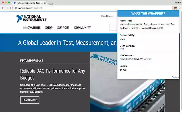Click the National Instruments logo

(x=31, y=19)
